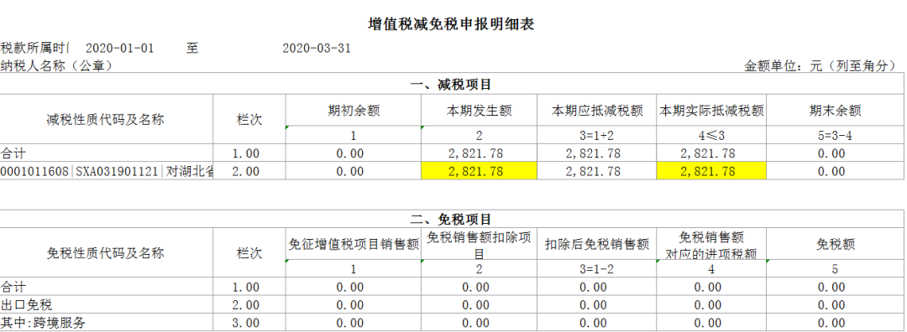Select the 二、免税项目 section header
The height and width of the screenshot is (332, 907).
click(x=451, y=220)
